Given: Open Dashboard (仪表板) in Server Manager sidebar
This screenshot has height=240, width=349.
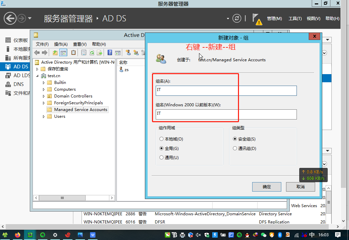Looking at the screenshot, I should pos(17,40).
